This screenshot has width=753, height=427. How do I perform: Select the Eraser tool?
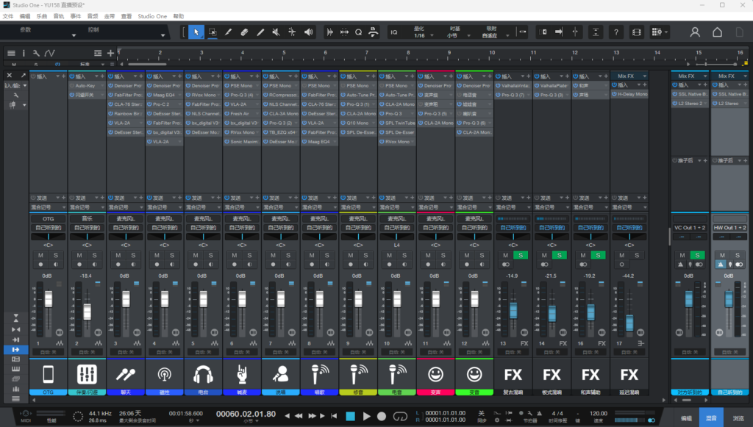pyautogui.click(x=244, y=32)
